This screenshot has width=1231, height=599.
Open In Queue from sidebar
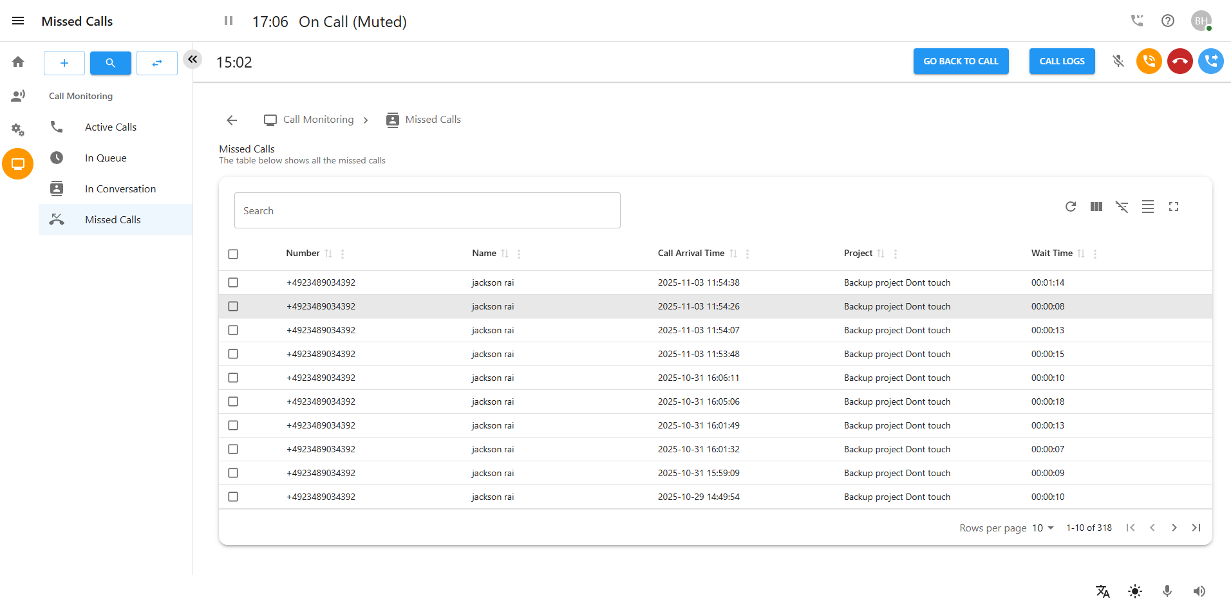(106, 158)
